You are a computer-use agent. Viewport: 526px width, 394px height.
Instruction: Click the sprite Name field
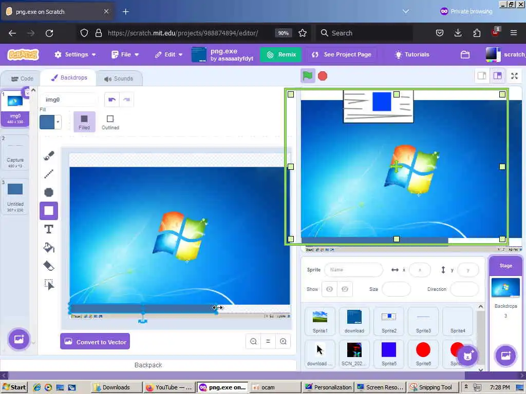click(x=353, y=270)
